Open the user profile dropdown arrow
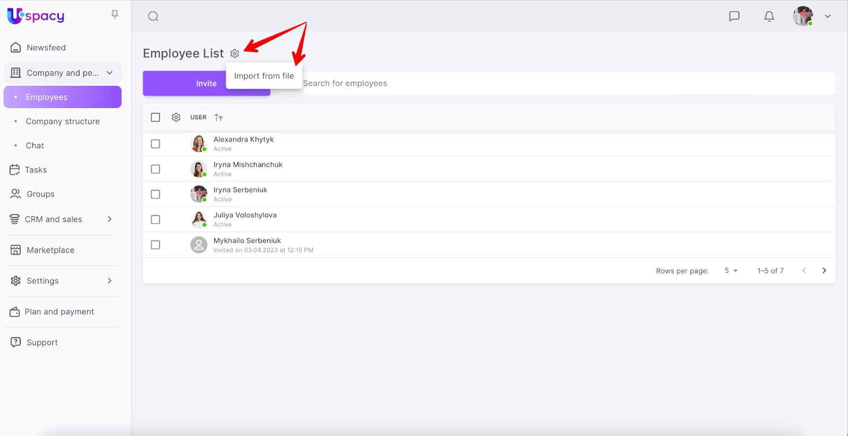This screenshot has height=436, width=848. point(827,16)
